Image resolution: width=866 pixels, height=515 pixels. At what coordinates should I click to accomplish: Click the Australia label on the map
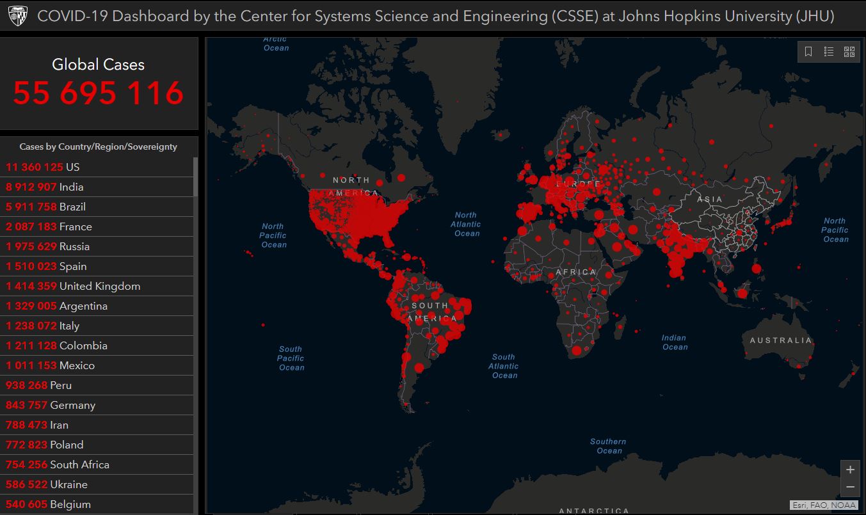[x=780, y=340]
